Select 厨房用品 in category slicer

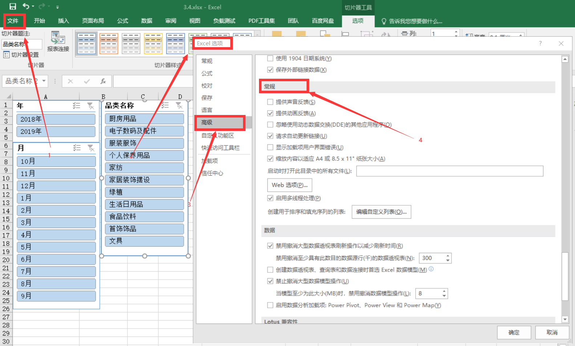145,119
